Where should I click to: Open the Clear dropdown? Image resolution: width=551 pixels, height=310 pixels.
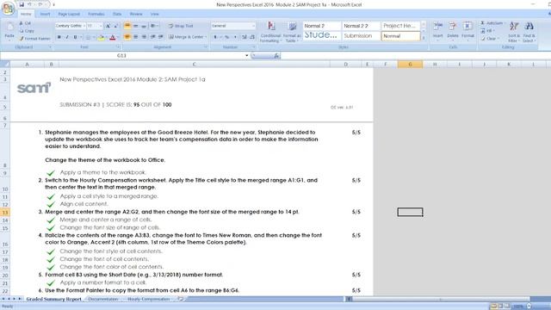(490, 39)
